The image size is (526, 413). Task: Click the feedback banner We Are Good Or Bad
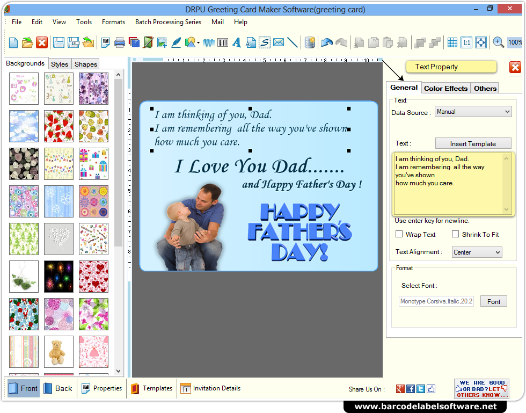(481, 389)
